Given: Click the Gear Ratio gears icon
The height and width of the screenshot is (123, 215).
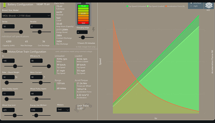Looking at the screenshot, I should point(83,107).
